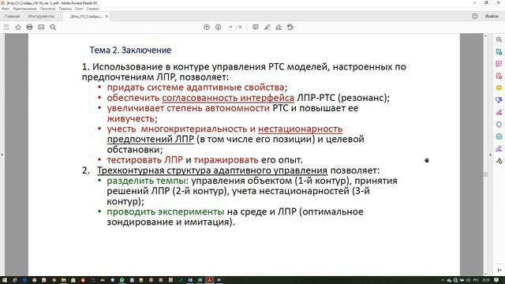Click the page number field in the toolbar
505x284 pixels.
[x=230, y=28]
